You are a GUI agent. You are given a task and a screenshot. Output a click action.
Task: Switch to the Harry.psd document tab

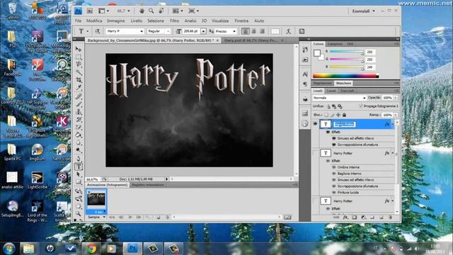tap(251, 40)
